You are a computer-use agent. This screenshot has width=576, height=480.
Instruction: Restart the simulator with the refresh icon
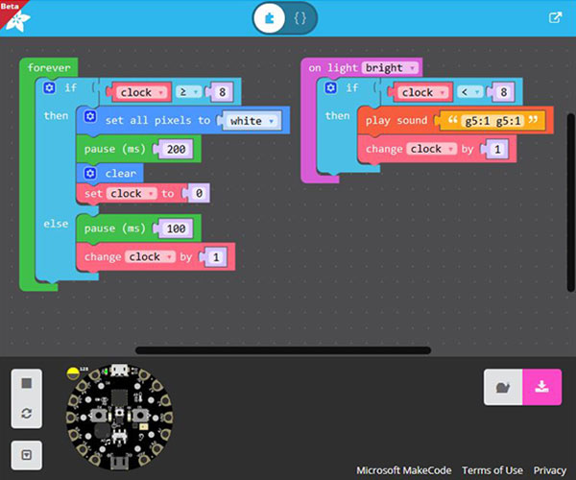click(x=27, y=414)
